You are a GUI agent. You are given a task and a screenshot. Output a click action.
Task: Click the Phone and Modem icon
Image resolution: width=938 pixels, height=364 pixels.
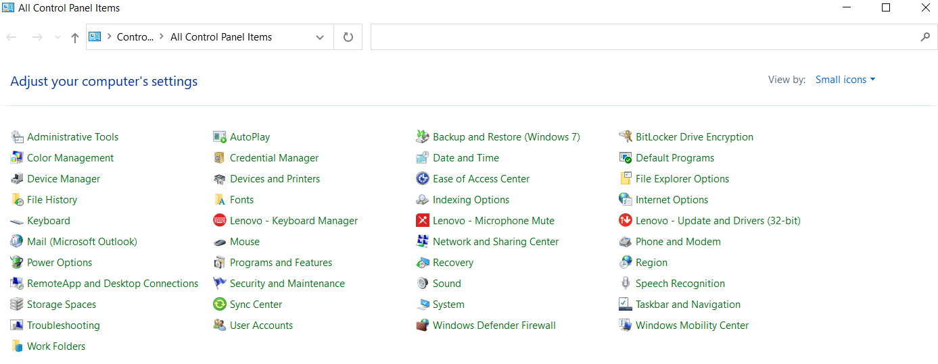click(625, 242)
